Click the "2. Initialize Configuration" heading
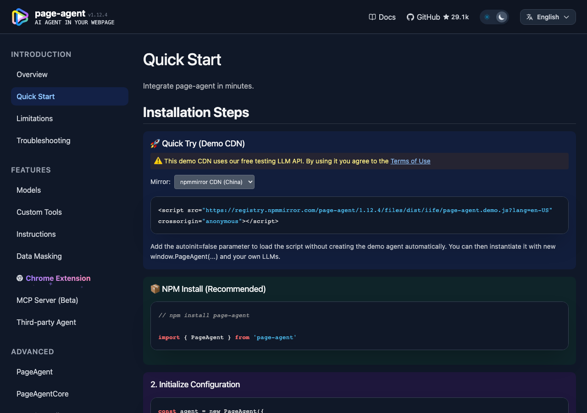The image size is (587, 413). click(x=195, y=385)
